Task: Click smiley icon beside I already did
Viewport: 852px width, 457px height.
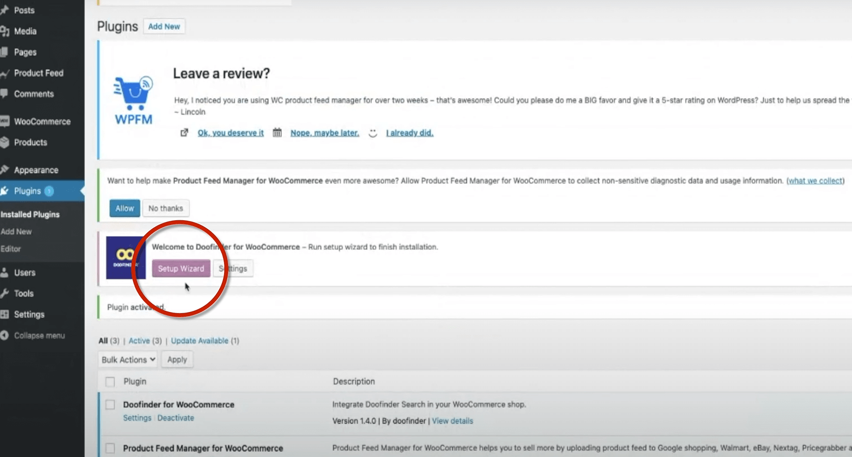Action: click(373, 133)
